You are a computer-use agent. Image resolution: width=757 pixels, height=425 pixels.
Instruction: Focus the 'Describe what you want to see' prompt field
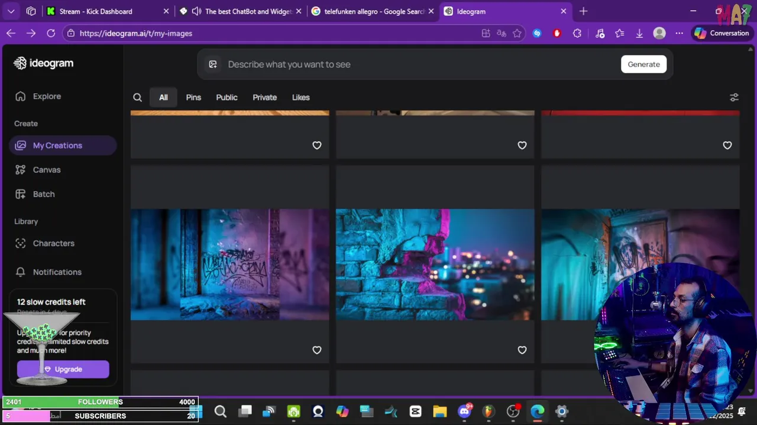pos(414,64)
